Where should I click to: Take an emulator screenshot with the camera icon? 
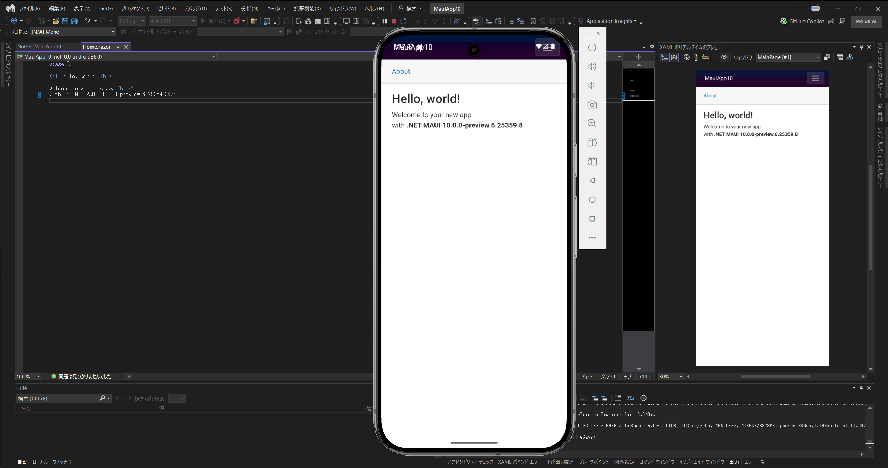tap(592, 105)
